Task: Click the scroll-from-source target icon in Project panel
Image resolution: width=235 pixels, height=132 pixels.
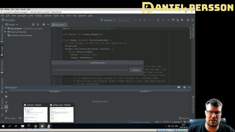Action: [x=33, y=25]
